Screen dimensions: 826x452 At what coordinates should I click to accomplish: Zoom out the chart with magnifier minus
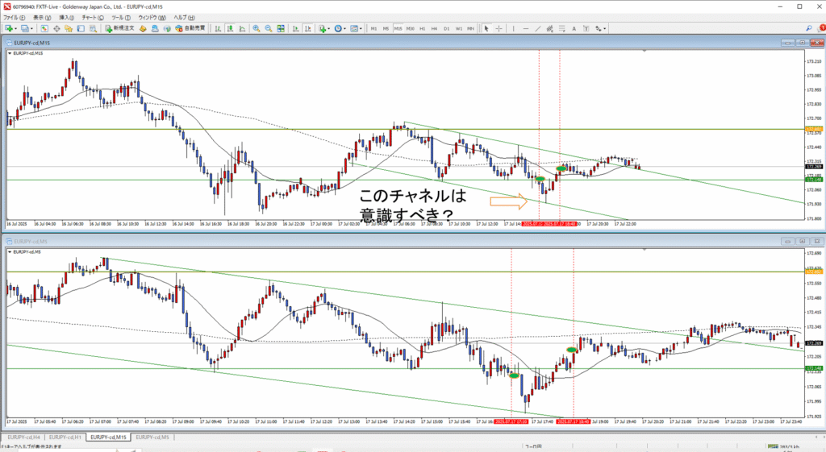[269, 28]
